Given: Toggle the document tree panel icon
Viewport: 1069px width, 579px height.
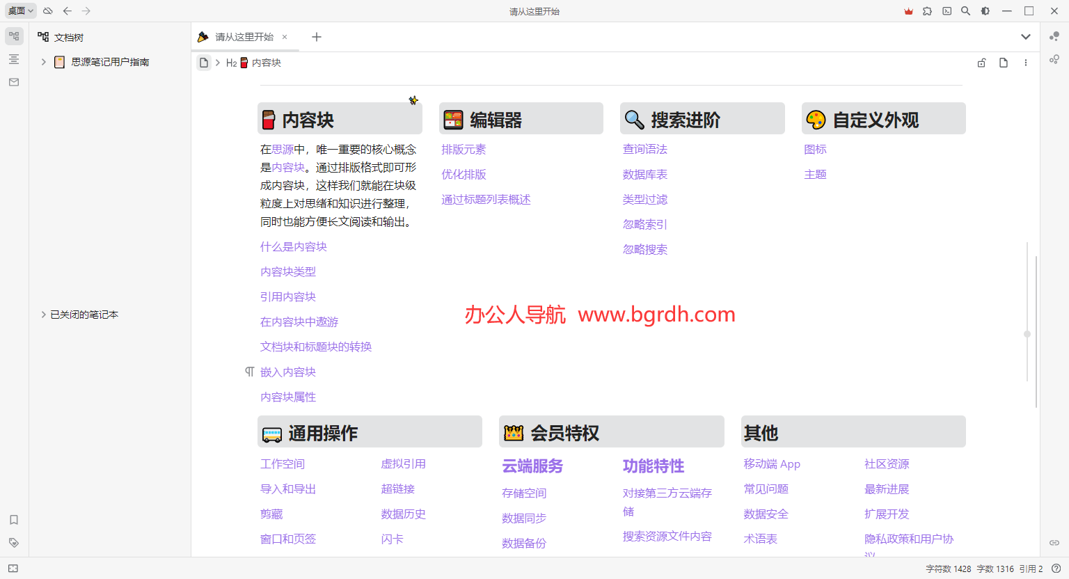Looking at the screenshot, I should click(13, 35).
